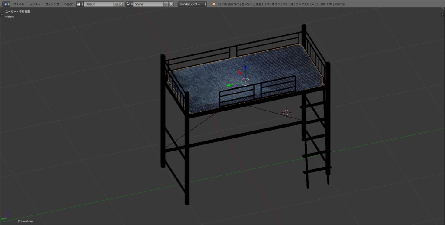Open the ファイル menu

coord(19,4)
